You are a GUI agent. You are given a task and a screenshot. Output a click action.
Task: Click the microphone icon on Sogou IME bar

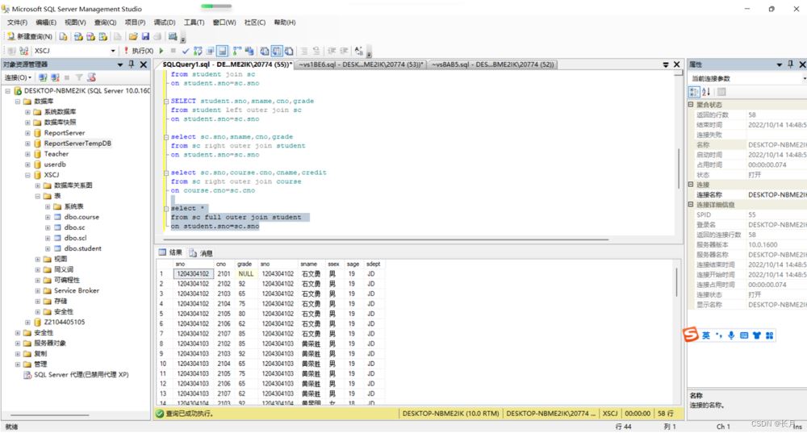[731, 335]
